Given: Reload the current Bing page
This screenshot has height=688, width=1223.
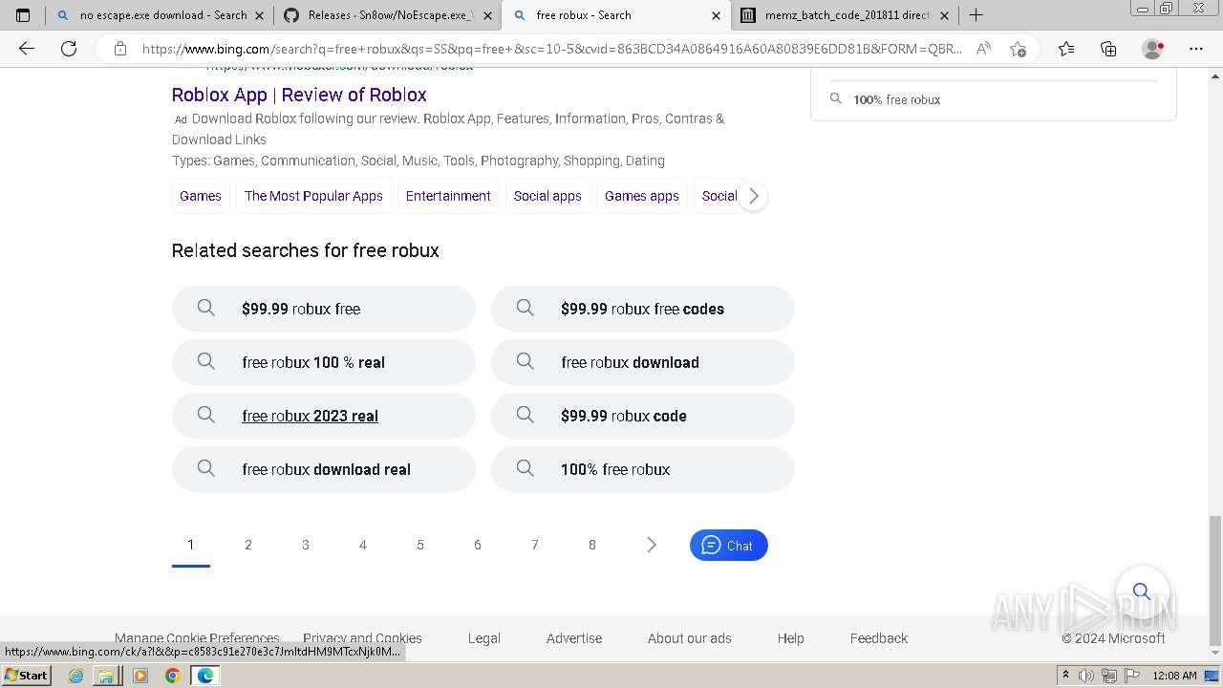Looking at the screenshot, I should [x=69, y=49].
